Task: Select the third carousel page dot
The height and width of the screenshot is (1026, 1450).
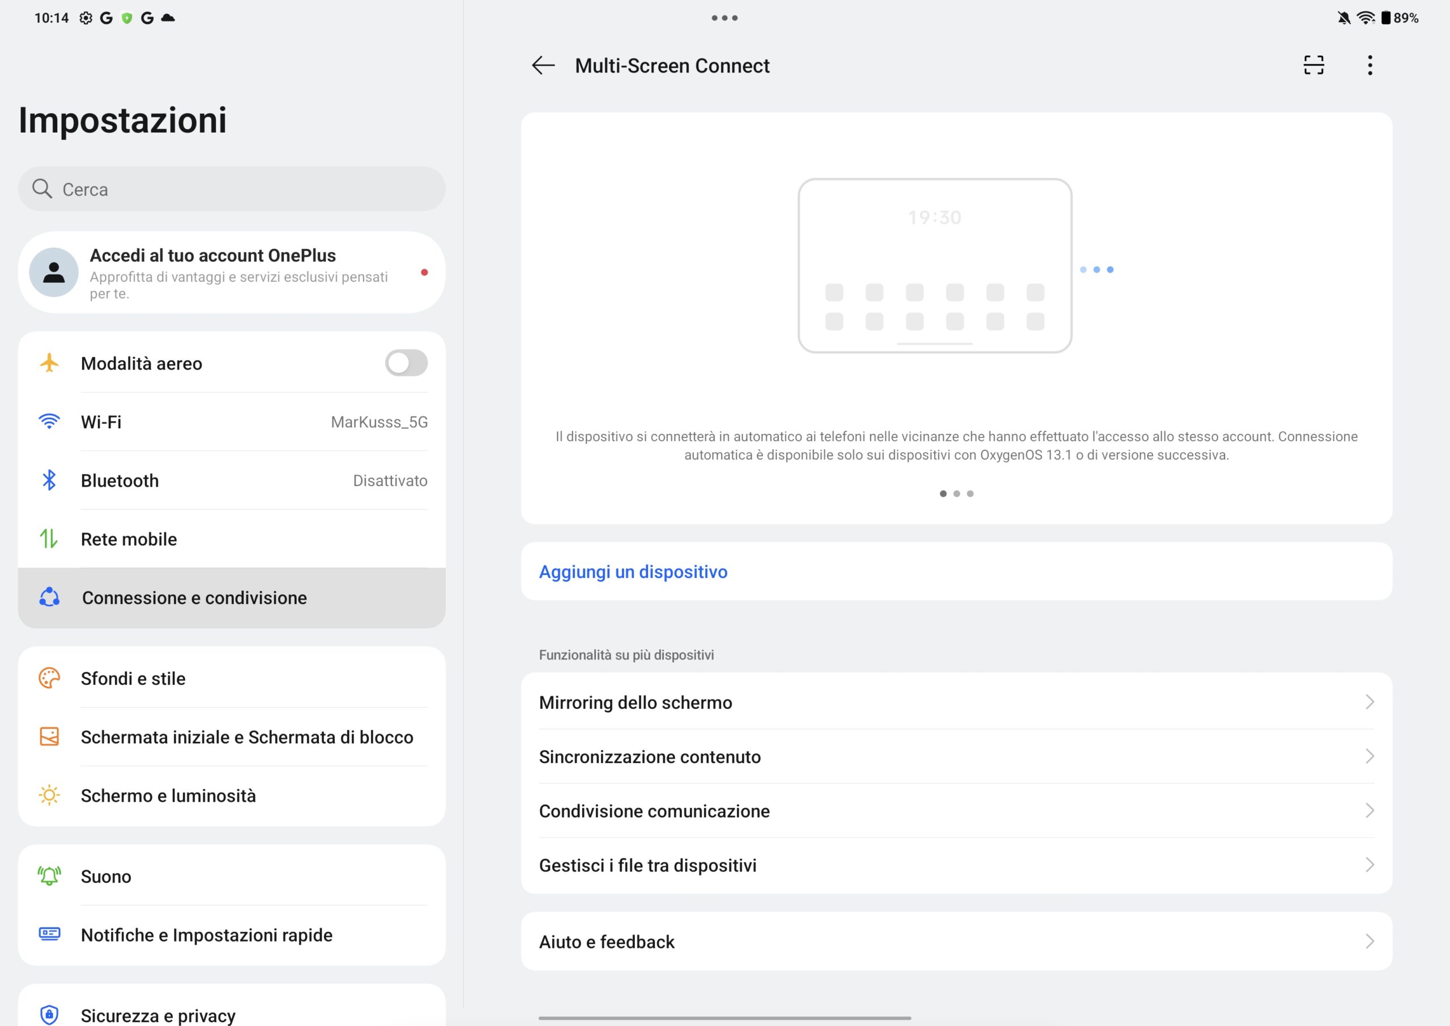Action: pyautogui.click(x=970, y=493)
